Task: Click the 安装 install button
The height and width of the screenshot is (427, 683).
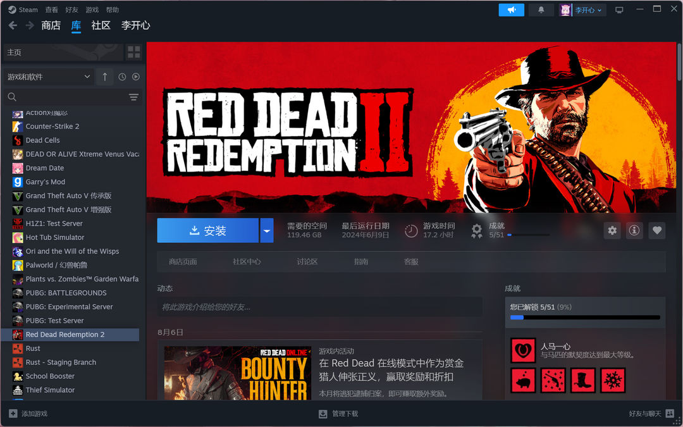Action: [208, 230]
